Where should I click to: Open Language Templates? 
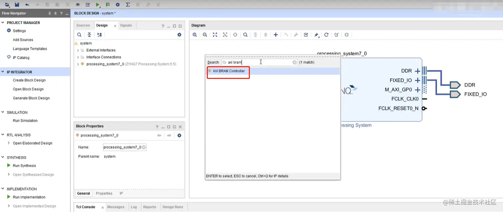pyautogui.click(x=30, y=49)
